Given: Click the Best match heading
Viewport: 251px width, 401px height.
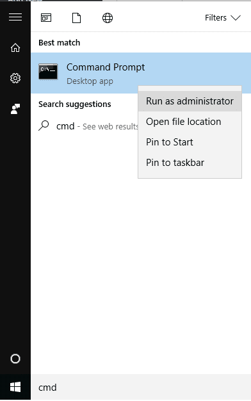Looking at the screenshot, I should [x=60, y=42].
